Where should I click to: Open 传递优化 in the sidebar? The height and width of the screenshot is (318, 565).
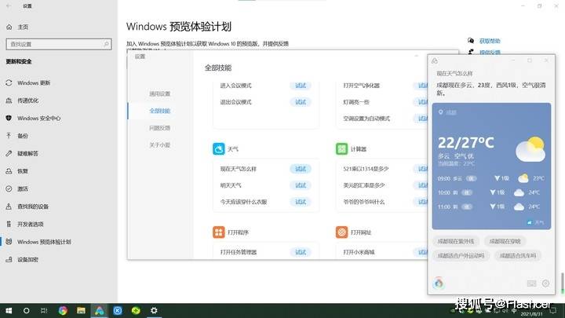coord(22,101)
